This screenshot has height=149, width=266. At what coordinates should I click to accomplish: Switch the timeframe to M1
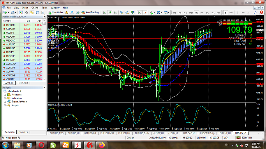(x=174, y=13)
